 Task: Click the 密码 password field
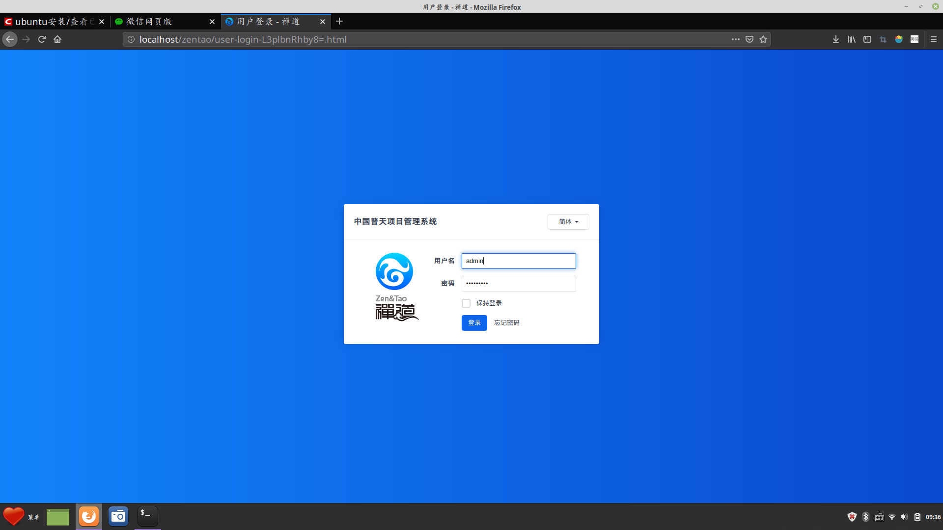point(519,284)
